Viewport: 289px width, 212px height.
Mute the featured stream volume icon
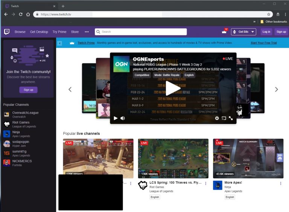tap(123, 118)
